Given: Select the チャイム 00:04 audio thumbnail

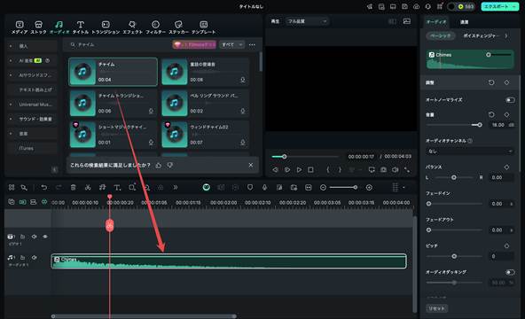Looking at the screenshot, I should tap(82, 72).
